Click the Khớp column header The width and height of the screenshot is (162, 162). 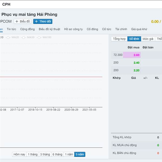(117, 78)
